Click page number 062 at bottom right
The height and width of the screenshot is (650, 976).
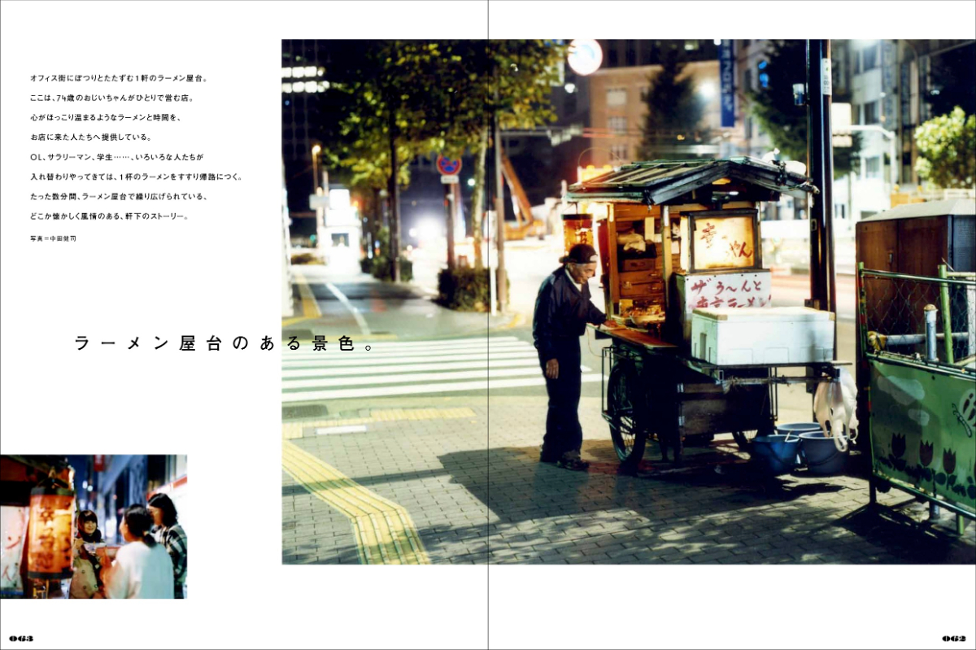coord(953,638)
